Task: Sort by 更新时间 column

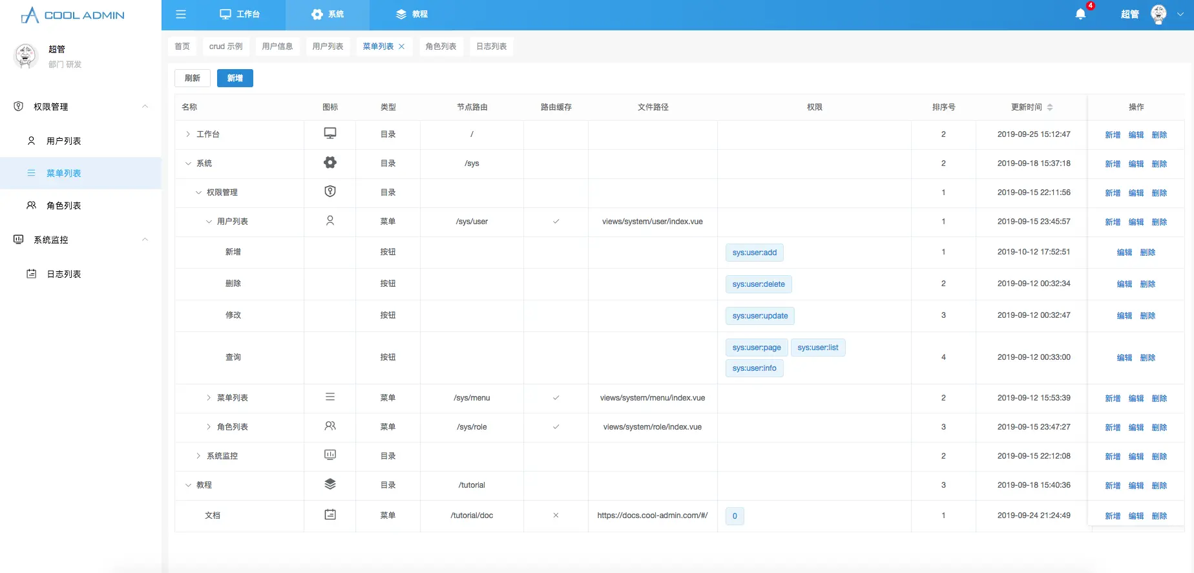Action: pos(1049,107)
